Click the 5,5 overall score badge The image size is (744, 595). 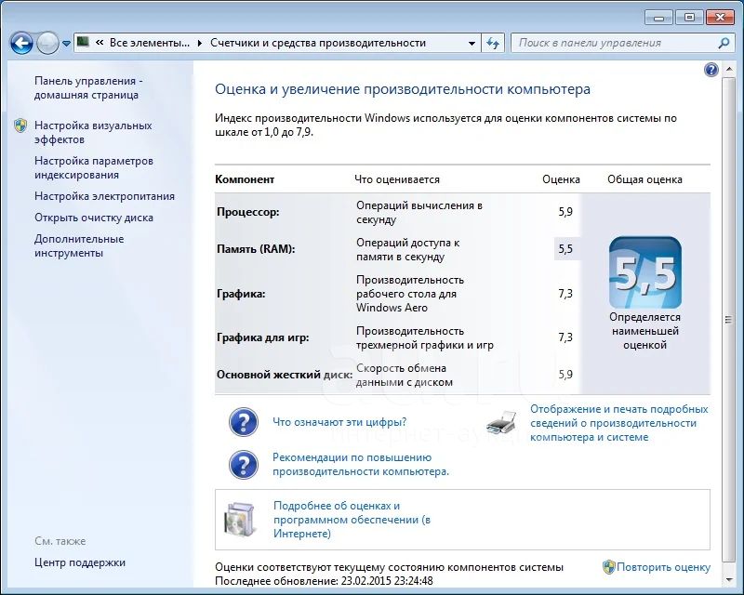tap(645, 272)
